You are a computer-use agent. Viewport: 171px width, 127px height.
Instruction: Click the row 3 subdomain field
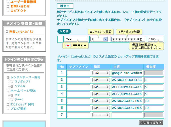(x=79, y=87)
